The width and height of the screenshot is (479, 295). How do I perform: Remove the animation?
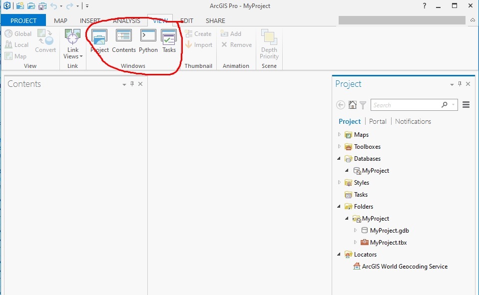pos(236,45)
